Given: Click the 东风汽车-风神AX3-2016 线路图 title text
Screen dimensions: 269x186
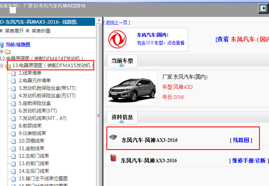Looking at the screenshot, I should click(149, 140).
